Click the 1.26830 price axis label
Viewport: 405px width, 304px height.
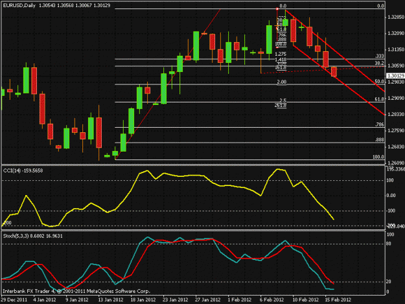pyautogui.click(x=396, y=146)
